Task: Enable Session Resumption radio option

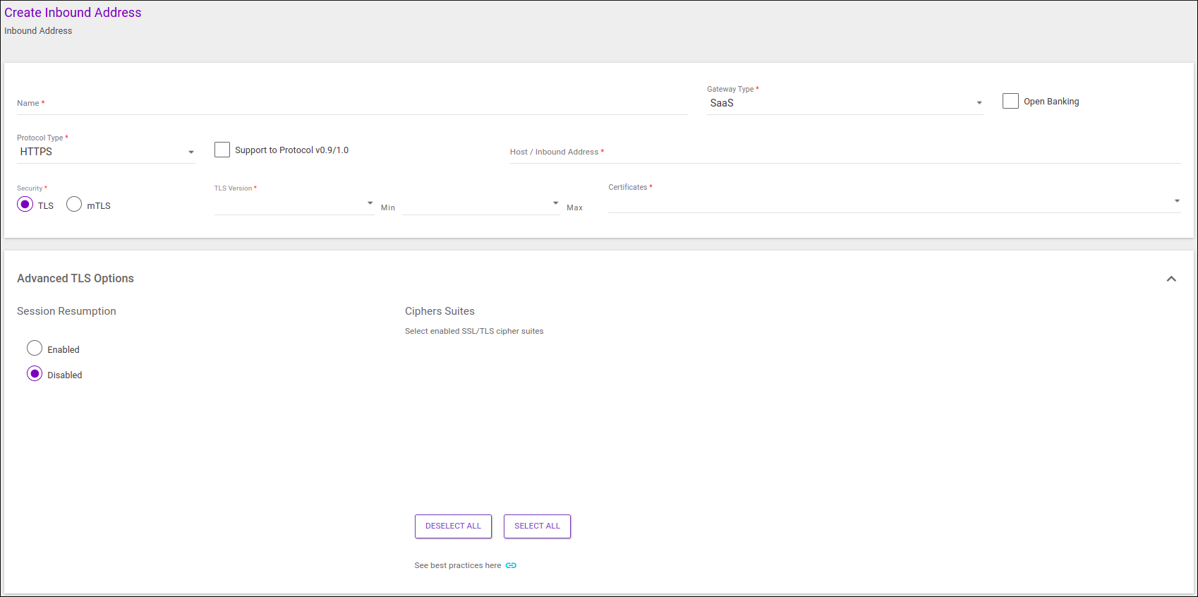Action: [x=35, y=348]
